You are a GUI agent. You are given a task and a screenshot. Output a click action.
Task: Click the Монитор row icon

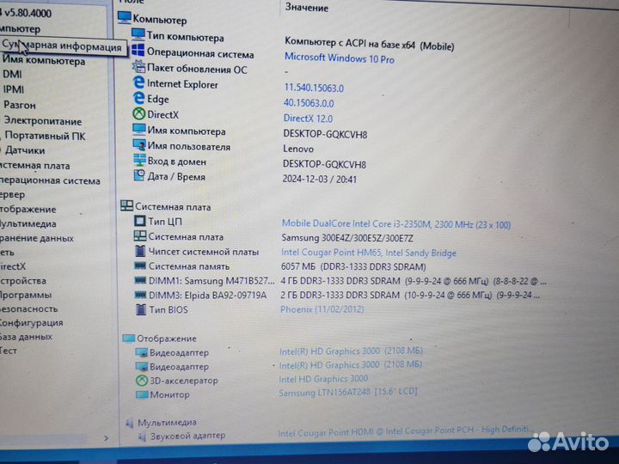tap(142, 394)
